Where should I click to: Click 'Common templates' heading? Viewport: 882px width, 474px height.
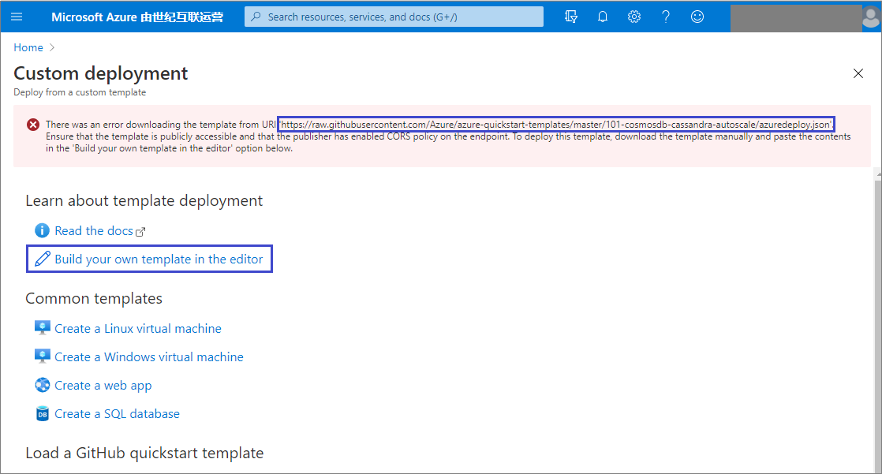[x=94, y=299]
